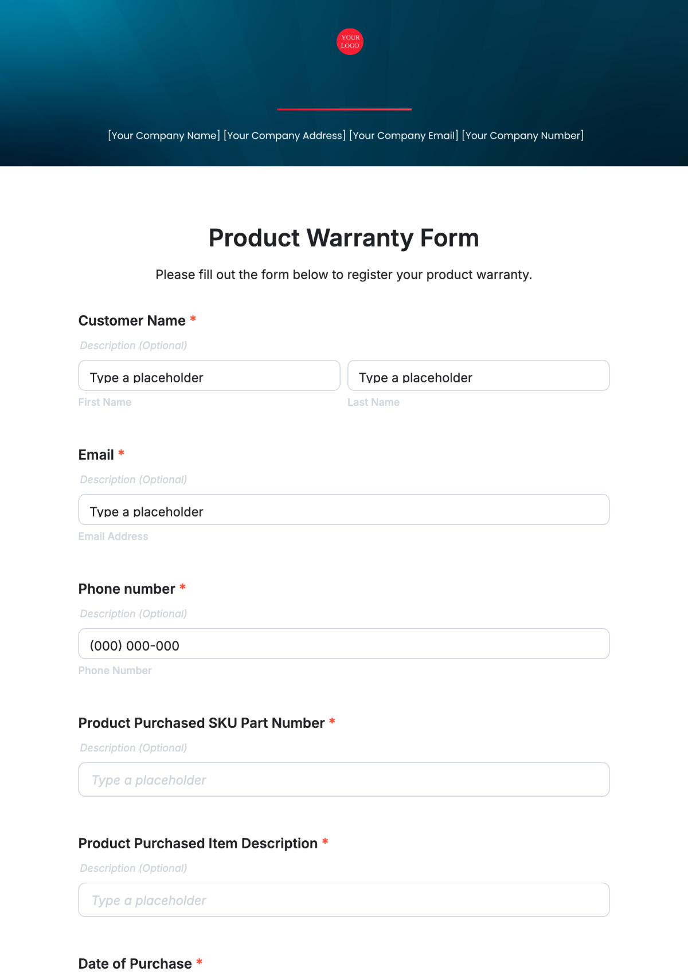Click the Email Address input field
Screen dimensions: 688x975
(x=343, y=510)
